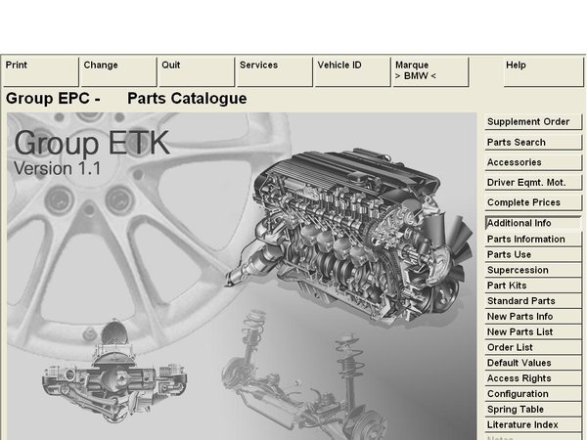
Task: Open Parts Search
Action: click(x=533, y=143)
